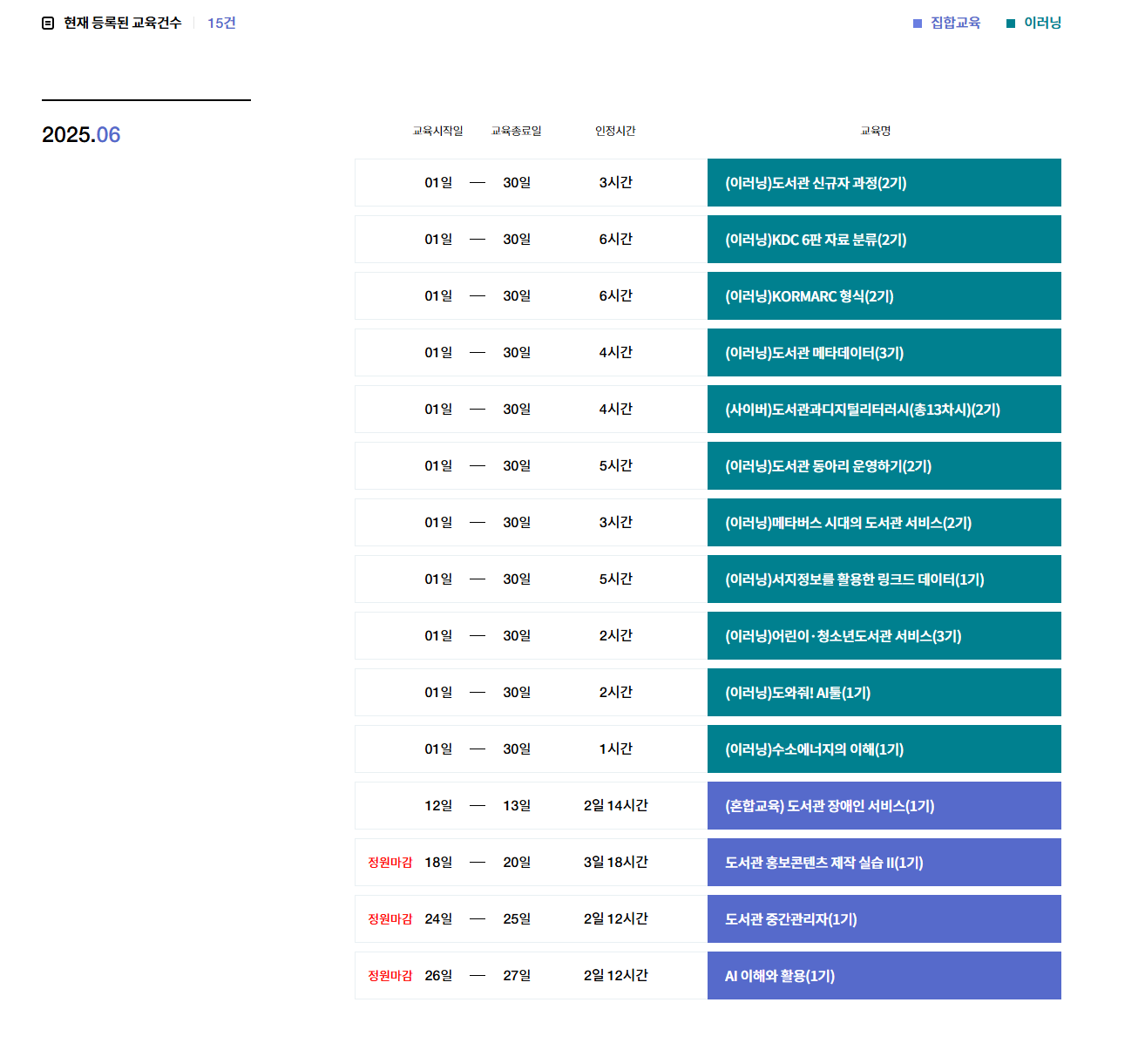
Task: Open 도서관 중간관리자(1기) course
Action: tap(884, 919)
